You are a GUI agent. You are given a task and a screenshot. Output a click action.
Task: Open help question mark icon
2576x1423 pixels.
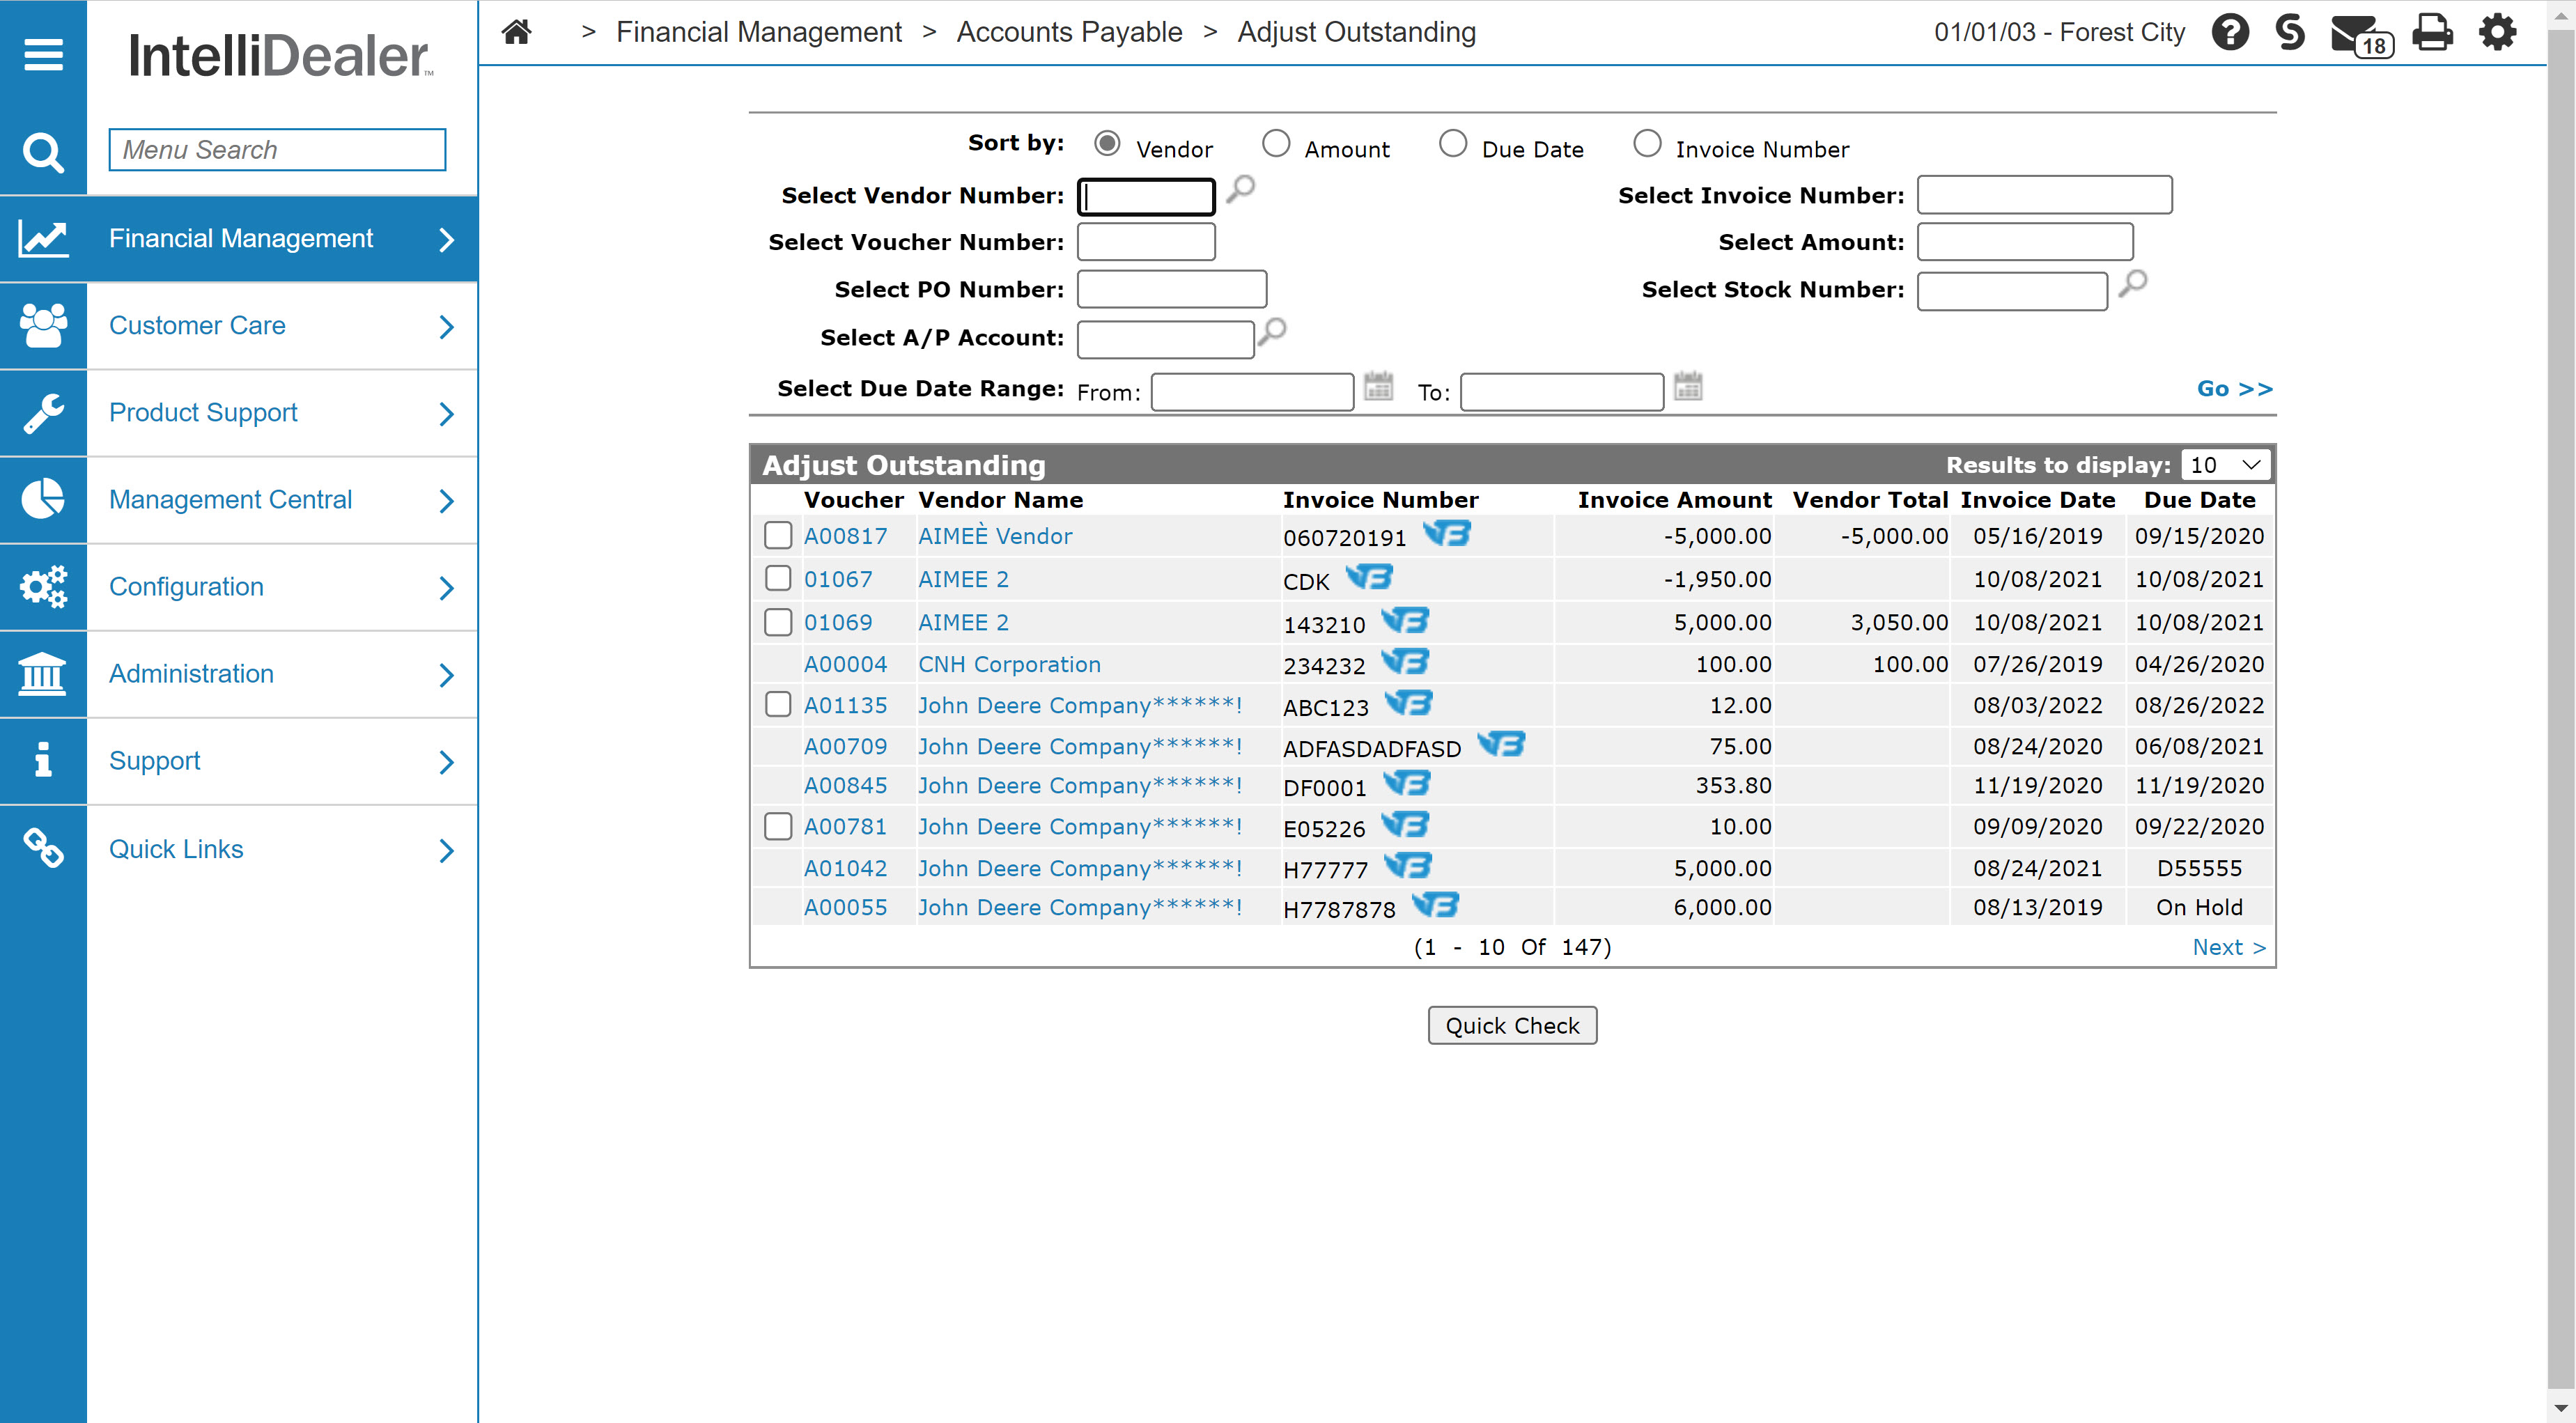pos(2230,32)
